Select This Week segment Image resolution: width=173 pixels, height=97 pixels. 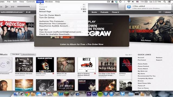click(x=16, y=54)
